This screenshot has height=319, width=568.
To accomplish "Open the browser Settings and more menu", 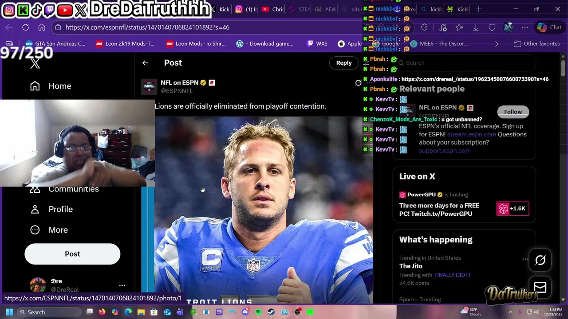I will coord(525,27).
